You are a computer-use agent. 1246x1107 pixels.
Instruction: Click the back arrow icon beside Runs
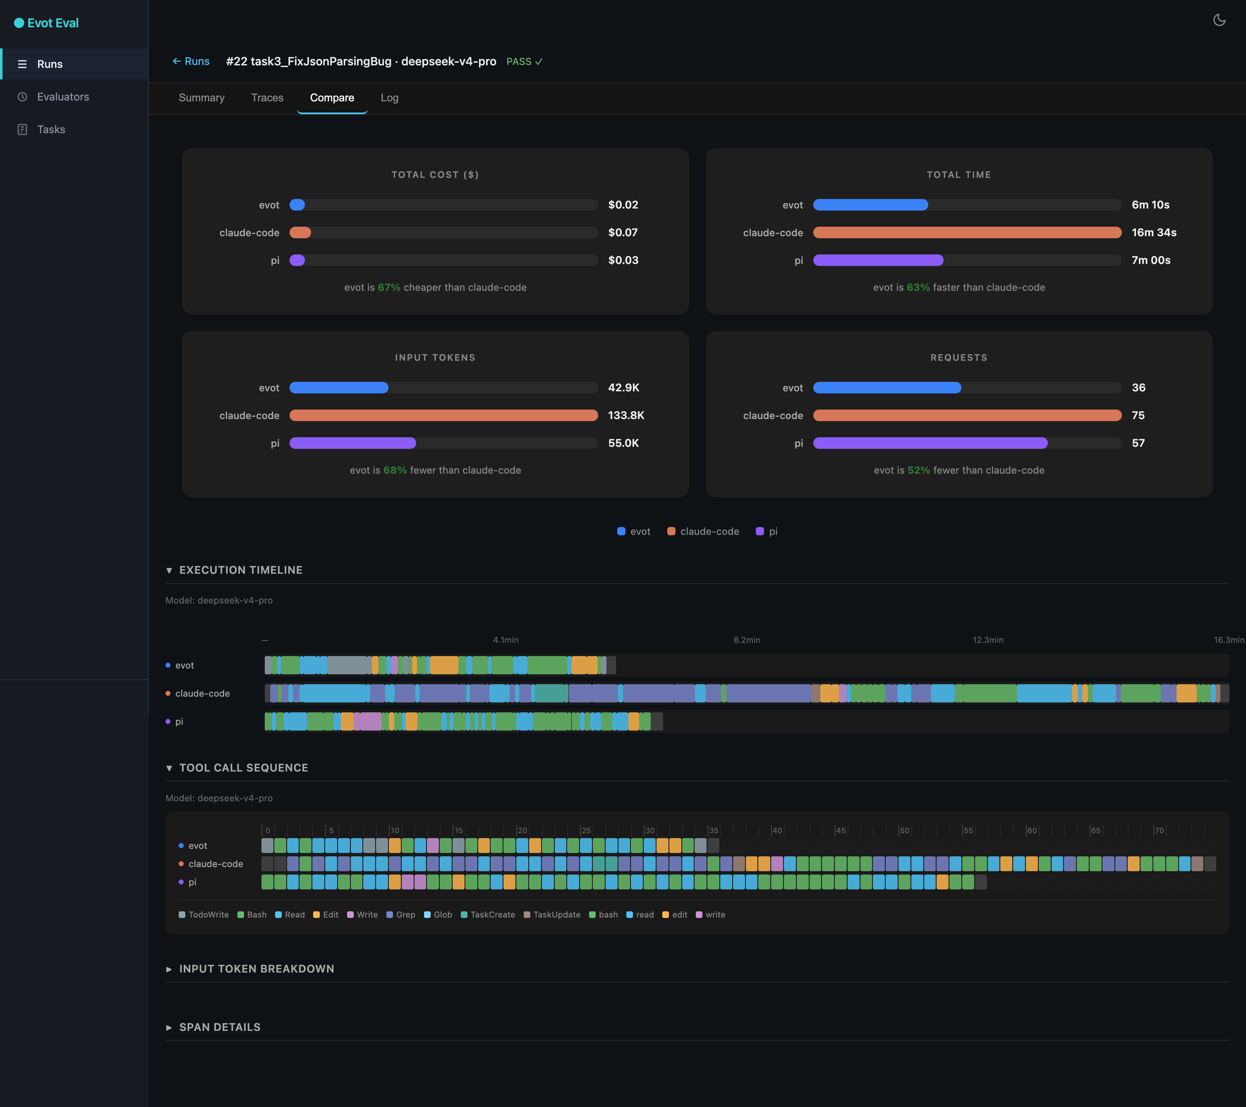(177, 61)
